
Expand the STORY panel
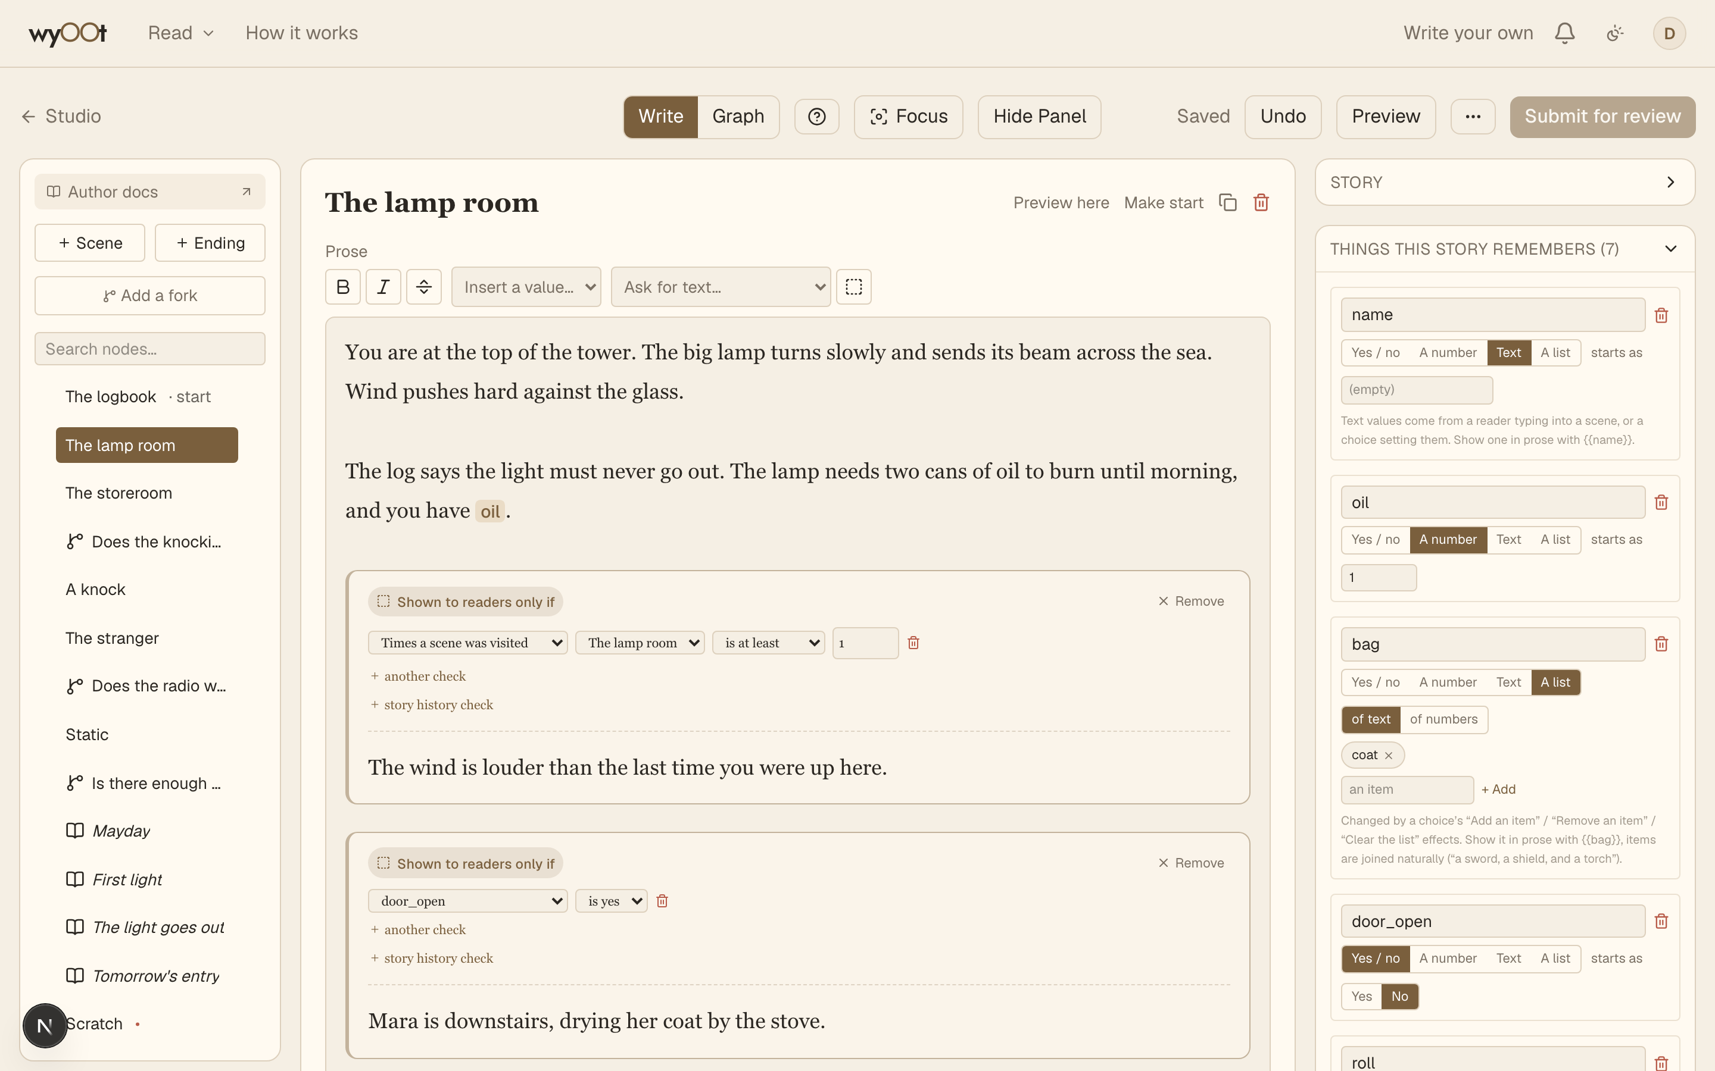1505,183
